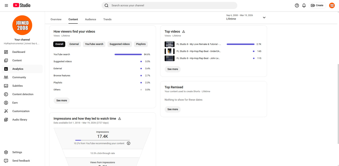Click the warning triangle beside Top videos
The image size is (339, 166).
click(184, 31)
